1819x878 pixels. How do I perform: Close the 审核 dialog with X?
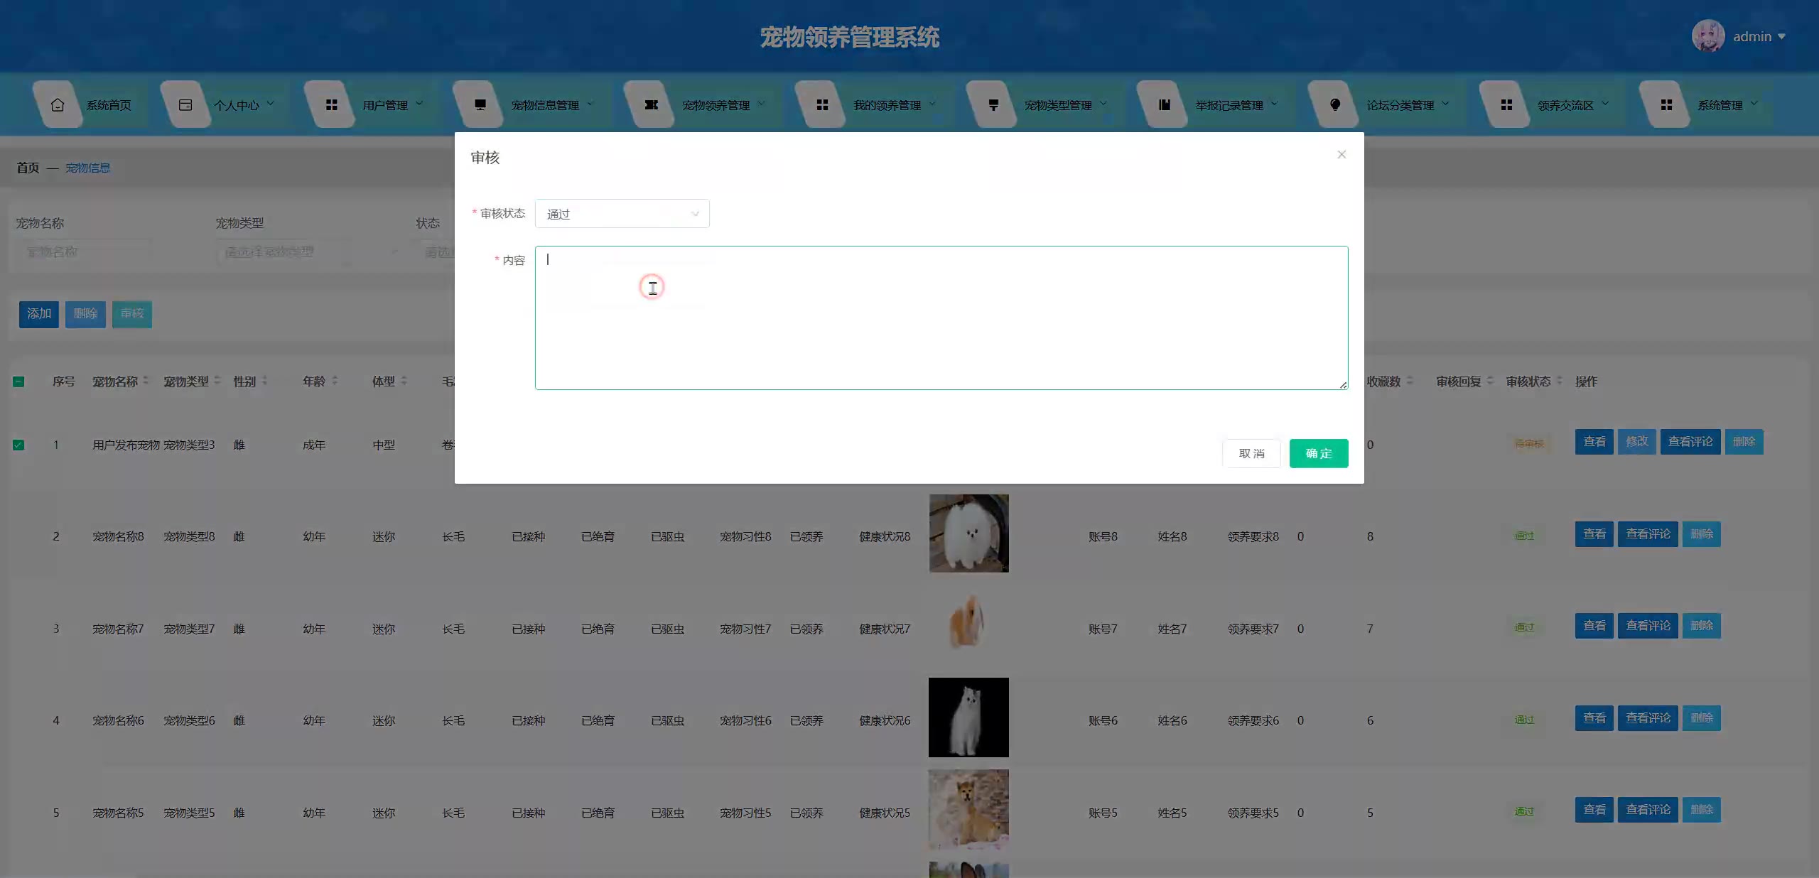[x=1342, y=154]
